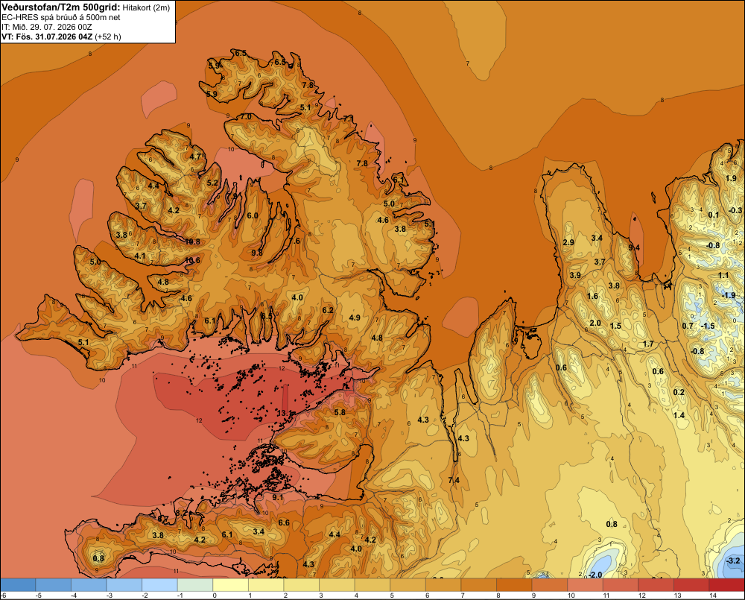The image size is (745, 600).
Task: Click the '-6' label on the color scale
Action: 3,596
